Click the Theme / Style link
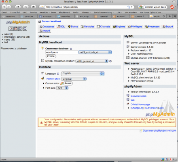 [53, 79]
